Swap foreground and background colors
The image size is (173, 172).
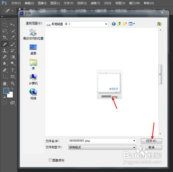pos(12,89)
